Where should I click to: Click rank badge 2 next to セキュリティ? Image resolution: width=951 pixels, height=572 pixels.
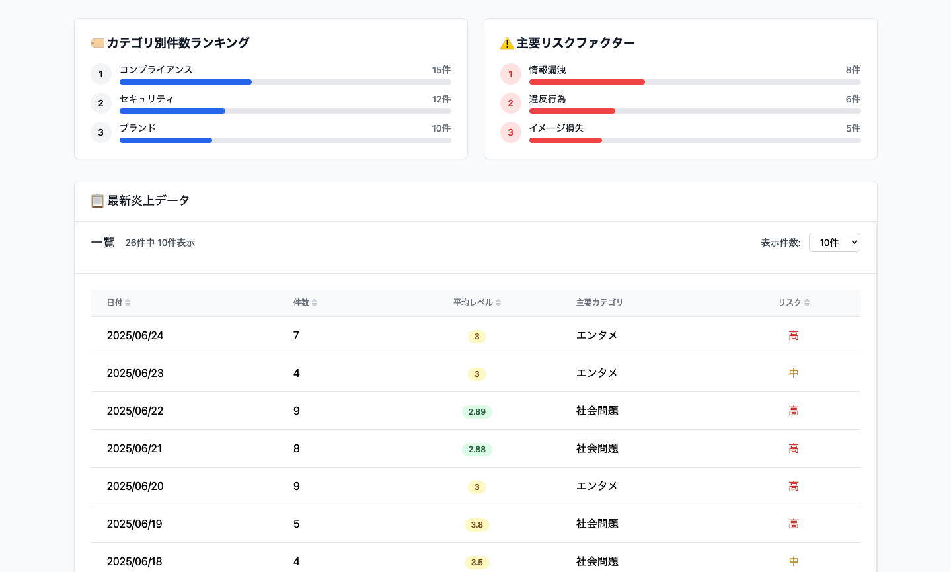pos(101,103)
